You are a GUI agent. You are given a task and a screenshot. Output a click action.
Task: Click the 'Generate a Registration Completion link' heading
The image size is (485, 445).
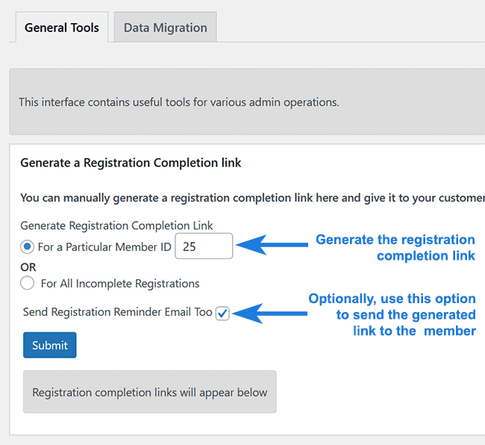[x=131, y=162]
